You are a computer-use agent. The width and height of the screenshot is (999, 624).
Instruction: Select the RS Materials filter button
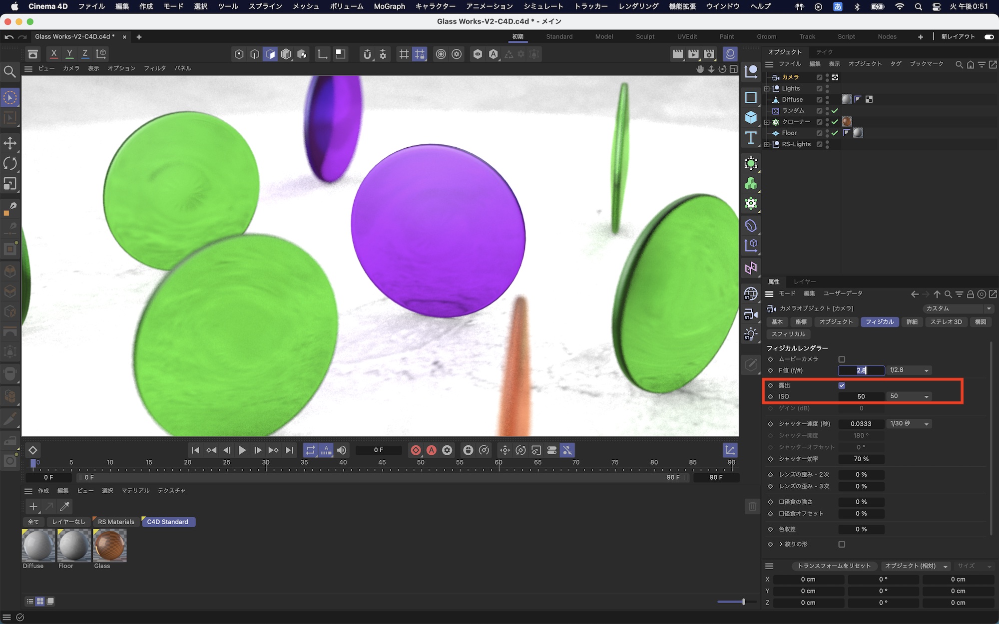[116, 522]
